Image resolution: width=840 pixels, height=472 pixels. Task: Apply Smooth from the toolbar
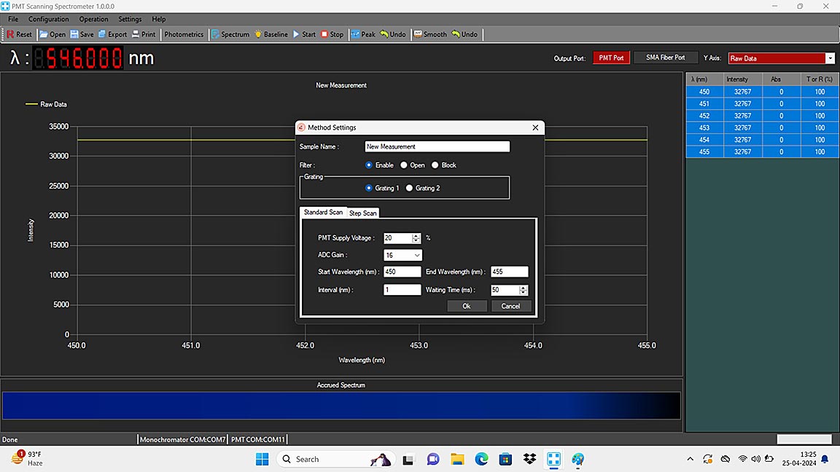tap(429, 34)
